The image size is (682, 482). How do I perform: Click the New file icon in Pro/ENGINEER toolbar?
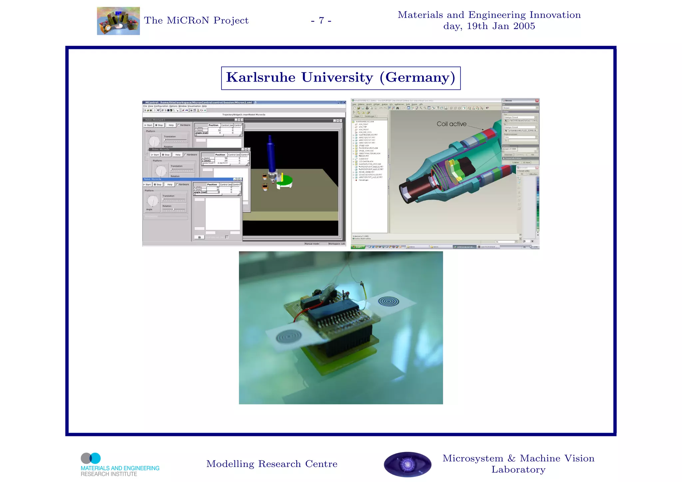point(355,108)
